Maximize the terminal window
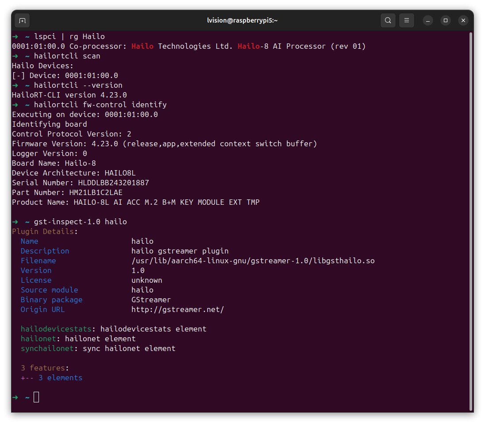The width and height of the screenshot is (485, 425). pos(446,20)
